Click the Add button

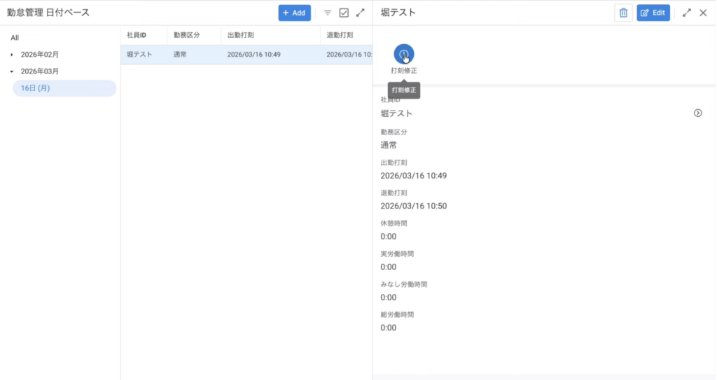[x=294, y=13]
